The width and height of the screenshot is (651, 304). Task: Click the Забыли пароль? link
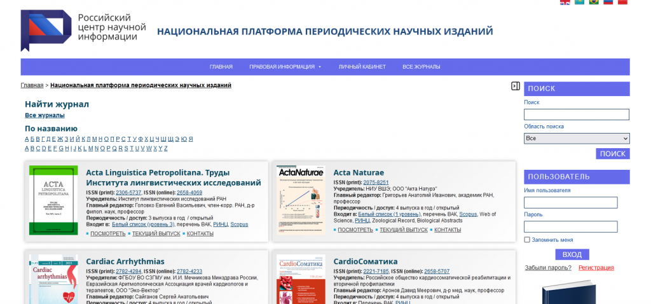(549, 268)
